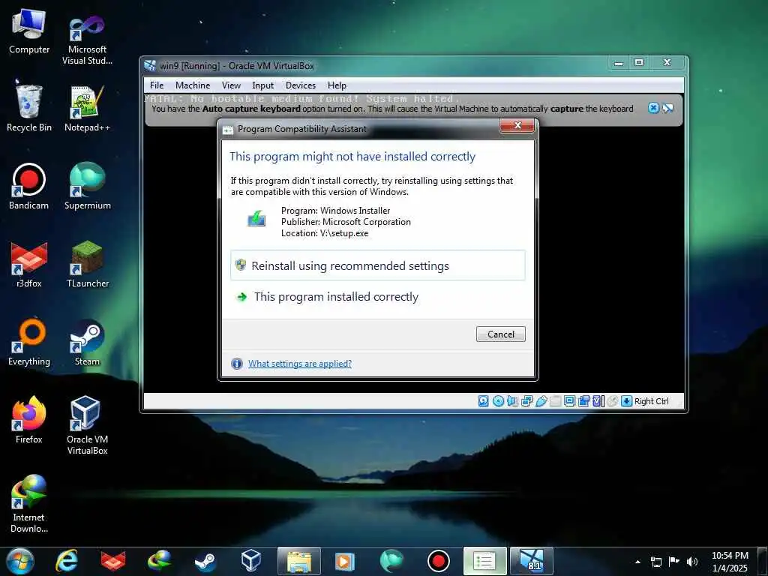
Task: Click the audio indicator icon in VirtualBox status bar
Action: click(x=512, y=401)
